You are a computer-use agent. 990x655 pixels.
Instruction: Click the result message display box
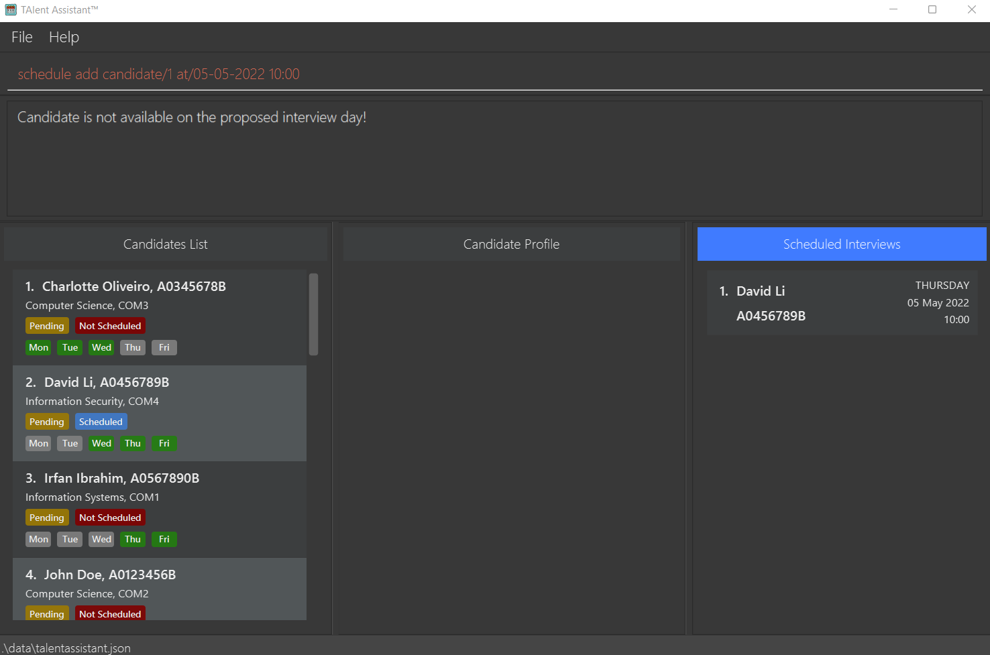(x=494, y=158)
